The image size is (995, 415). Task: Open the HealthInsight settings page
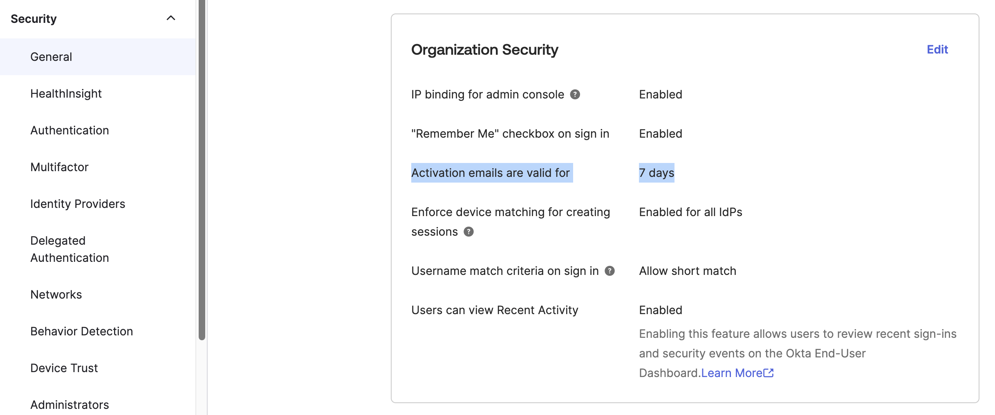click(66, 93)
